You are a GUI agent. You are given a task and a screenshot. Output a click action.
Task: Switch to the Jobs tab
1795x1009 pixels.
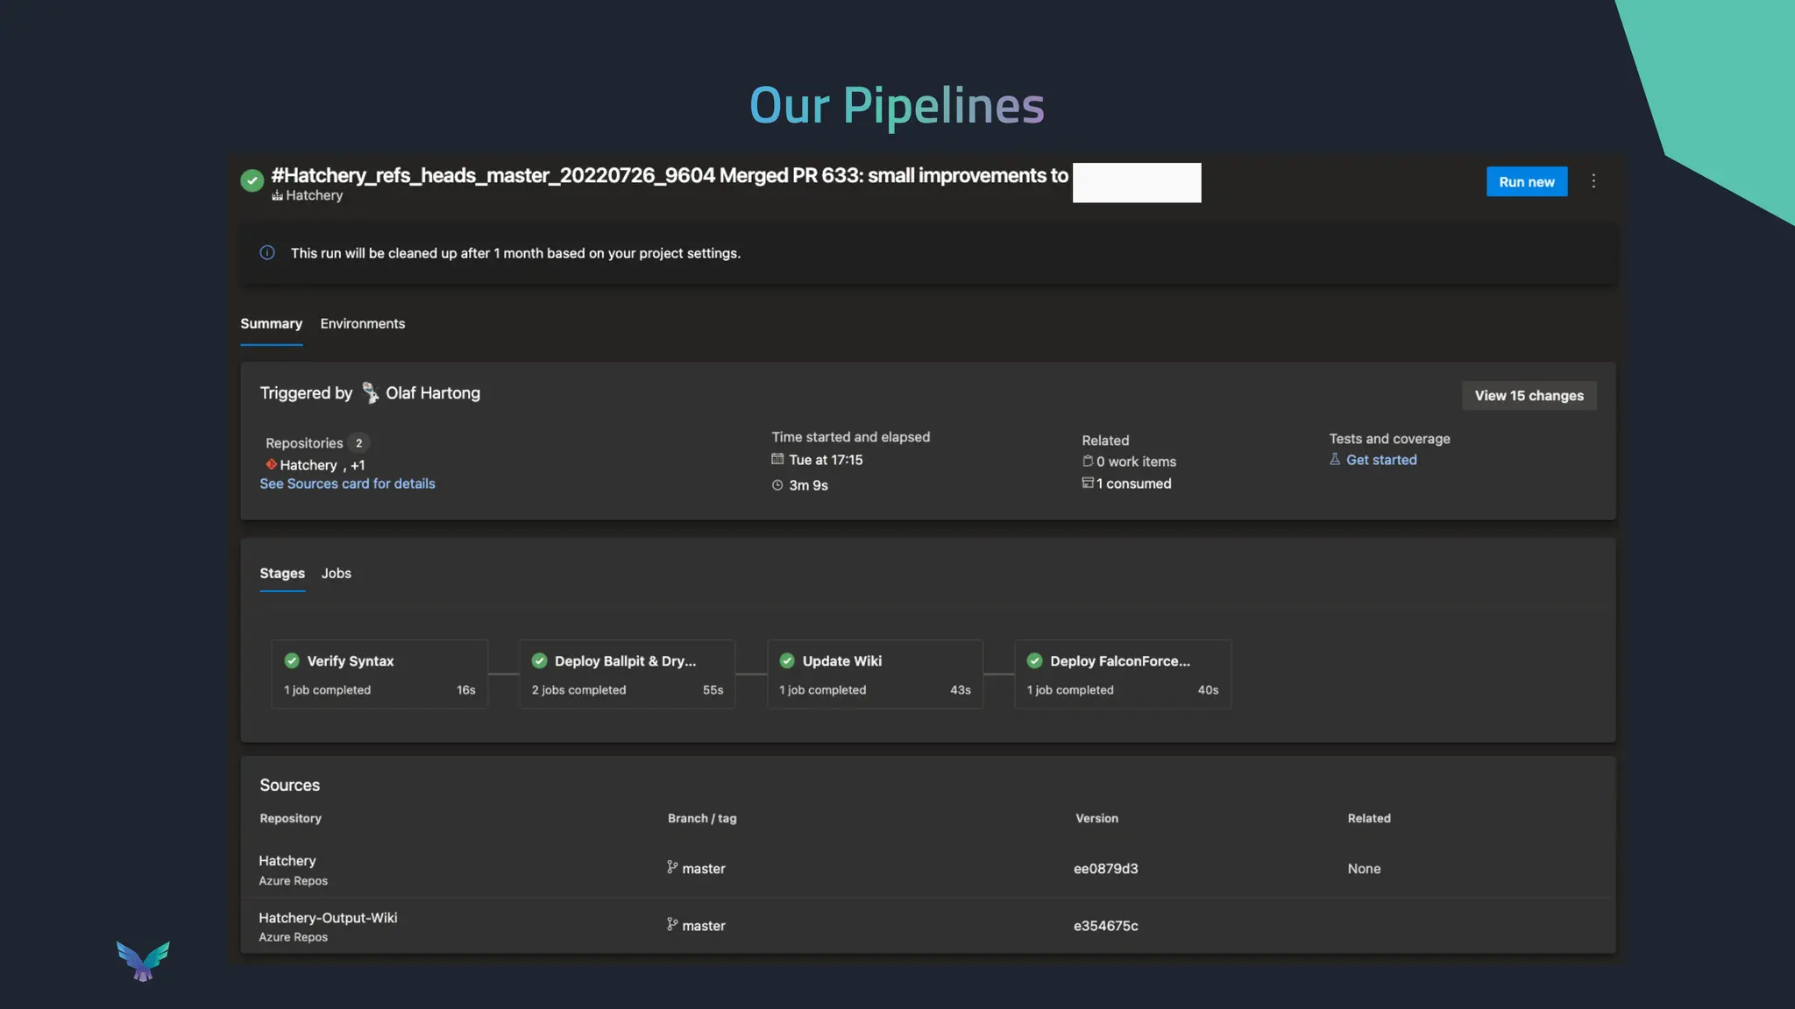(x=336, y=574)
